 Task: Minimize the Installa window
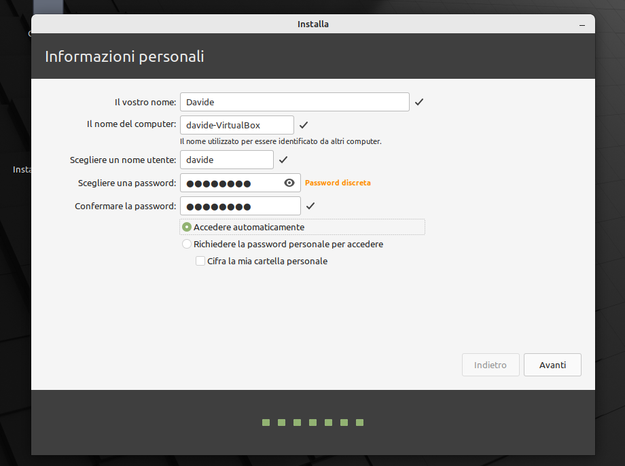coord(582,24)
